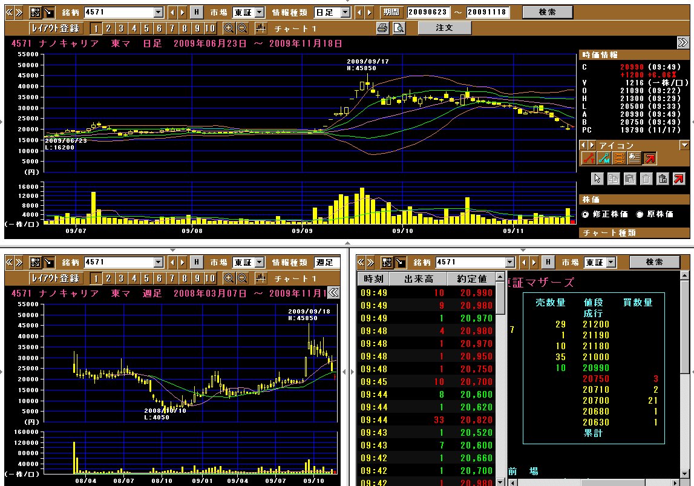Choose the orange parallel lines tool
The image size is (694, 486).
[618, 159]
